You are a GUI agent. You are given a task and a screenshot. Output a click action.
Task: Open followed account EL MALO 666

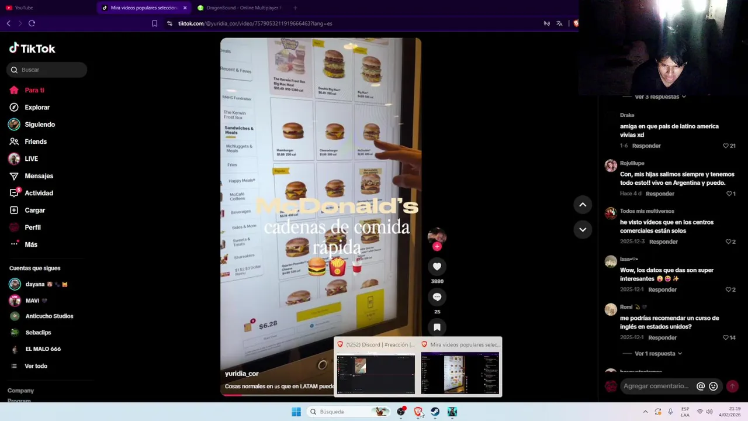(35, 348)
